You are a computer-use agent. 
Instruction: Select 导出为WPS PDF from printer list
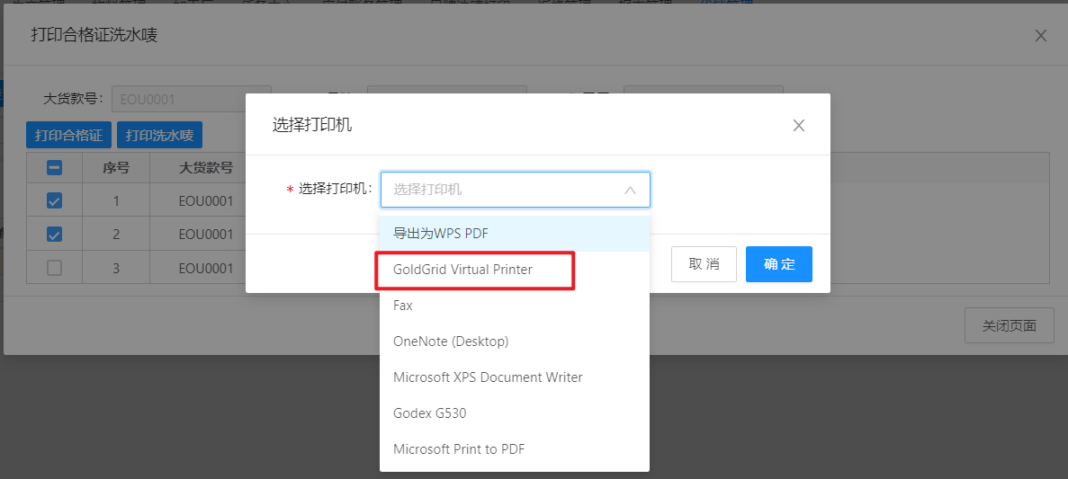(514, 234)
